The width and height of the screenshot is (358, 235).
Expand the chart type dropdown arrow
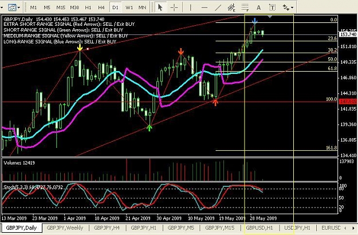19,7
